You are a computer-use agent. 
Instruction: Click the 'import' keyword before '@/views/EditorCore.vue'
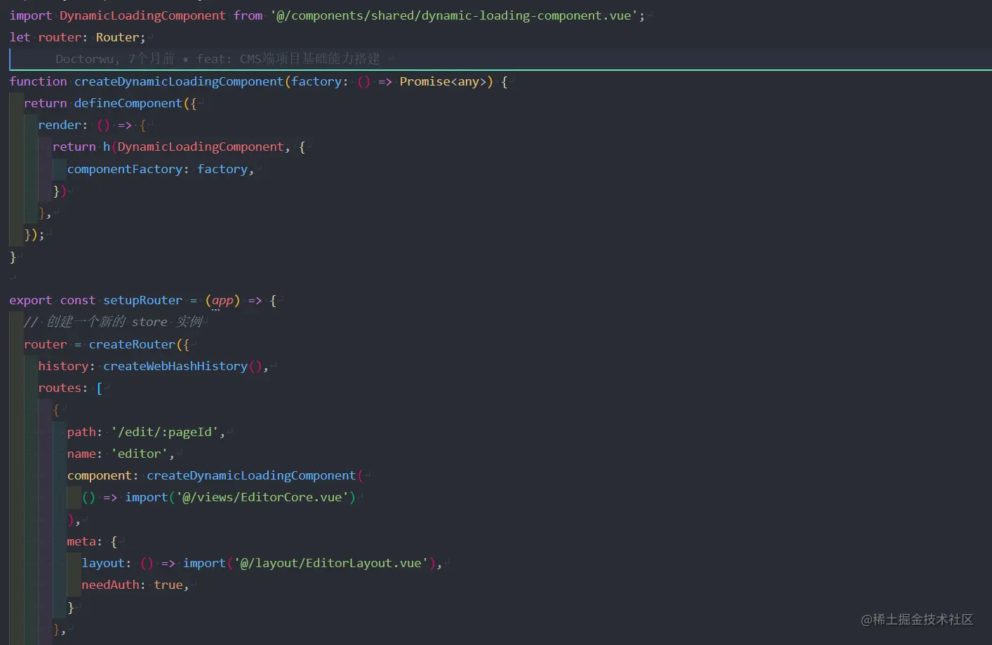(x=147, y=497)
